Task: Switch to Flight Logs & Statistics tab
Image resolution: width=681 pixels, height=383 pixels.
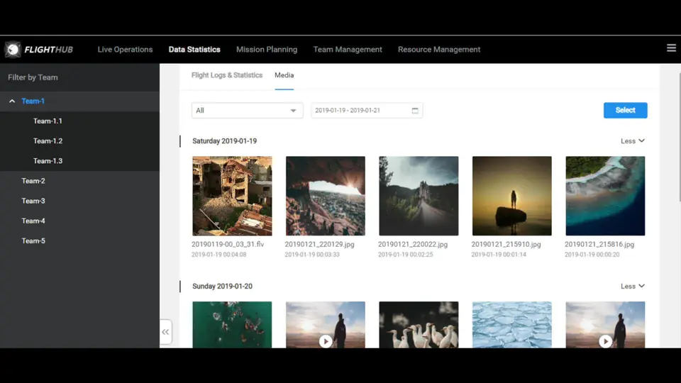Action: tap(227, 75)
